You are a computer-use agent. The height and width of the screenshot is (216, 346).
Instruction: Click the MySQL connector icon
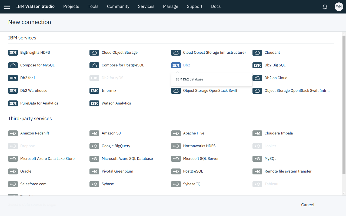(257, 159)
